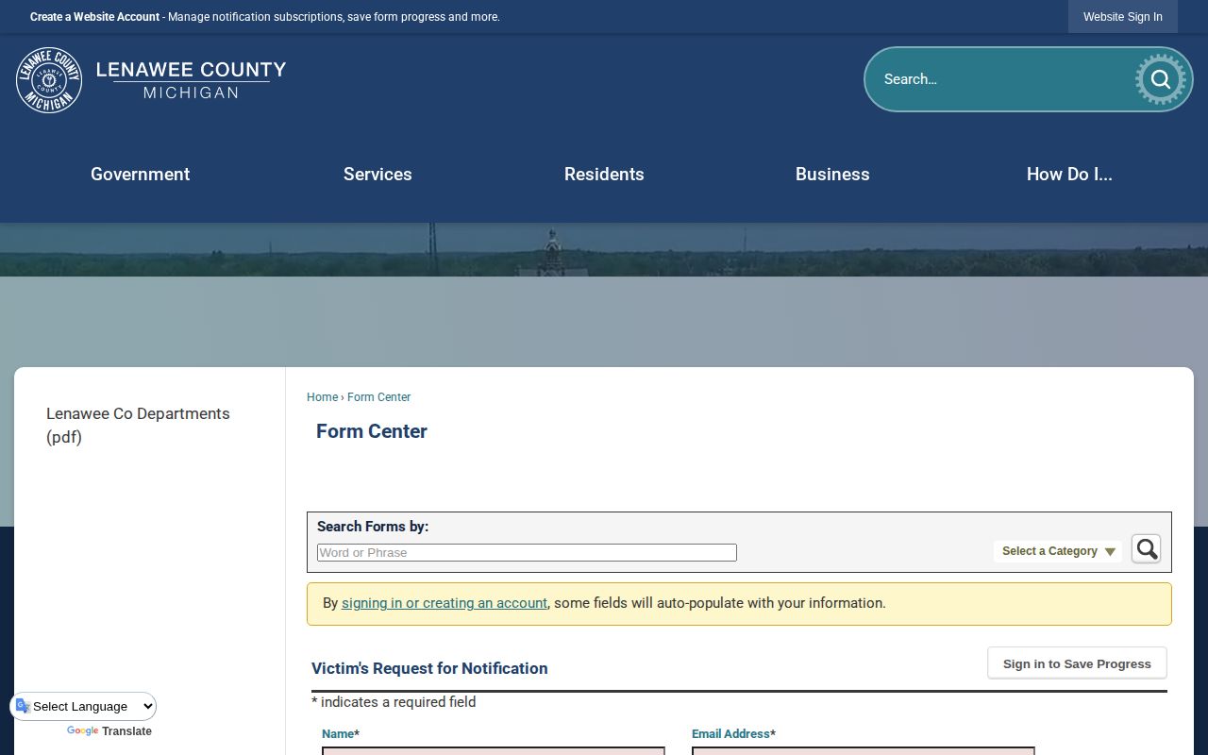
Task: Click the magnifier icon to search forms
Action: [x=1146, y=549]
